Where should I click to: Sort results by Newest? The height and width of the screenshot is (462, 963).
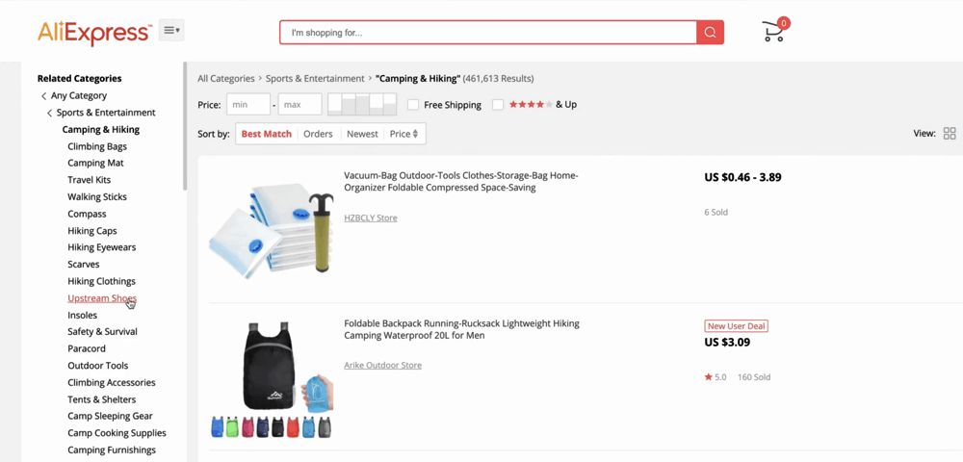click(x=362, y=134)
